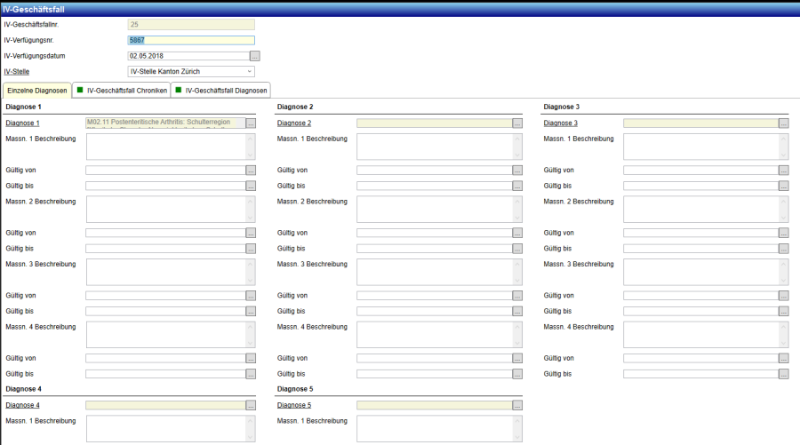Image resolution: width=800 pixels, height=445 pixels.
Task: Open Diagnose 3 Massn. 1 Gültig bis date picker
Action: tap(784, 186)
